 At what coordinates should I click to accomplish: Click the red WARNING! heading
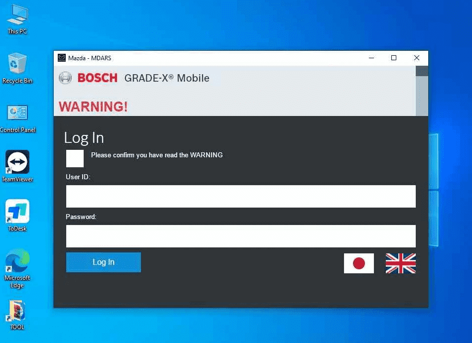pyautogui.click(x=93, y=107)
